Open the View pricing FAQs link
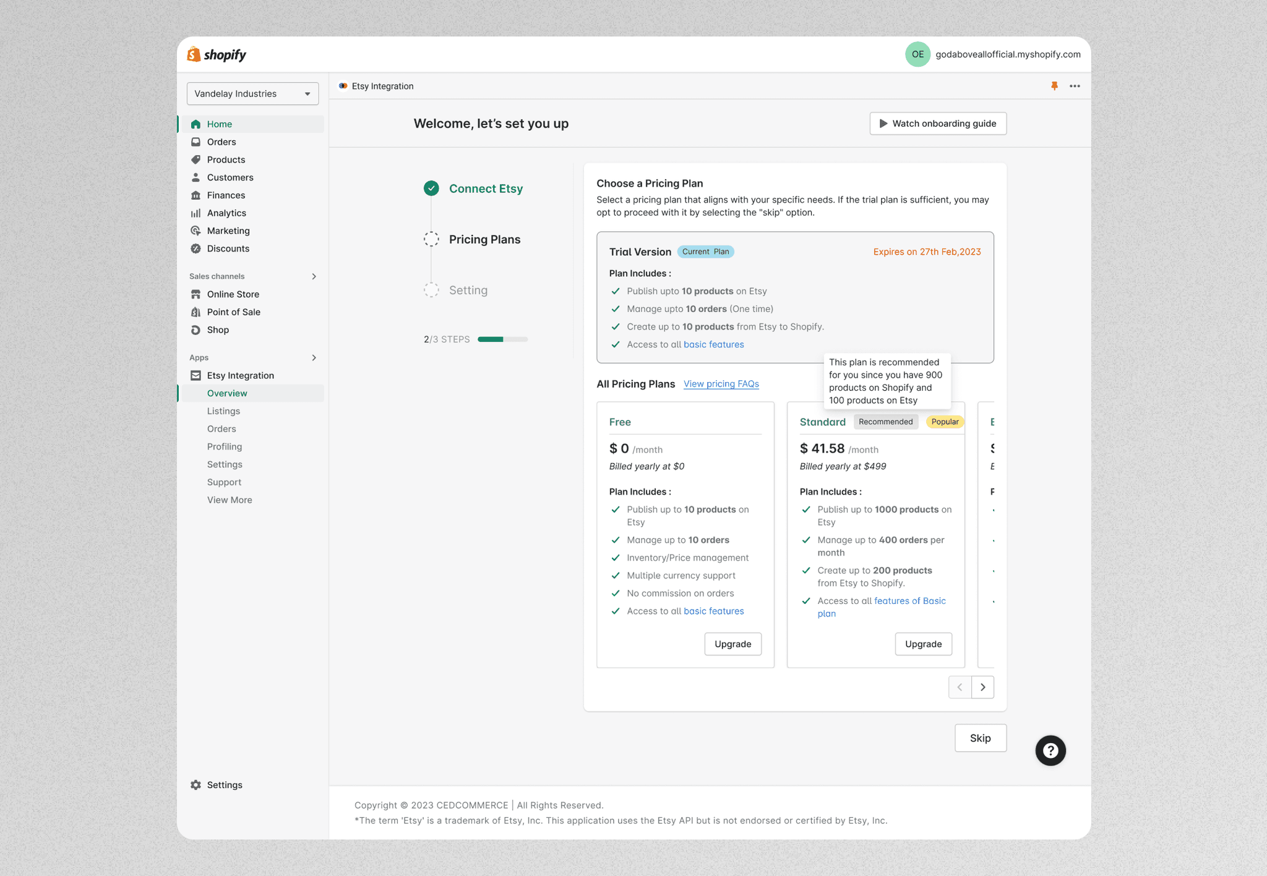The image size is (1267, 876). [721, 383]
